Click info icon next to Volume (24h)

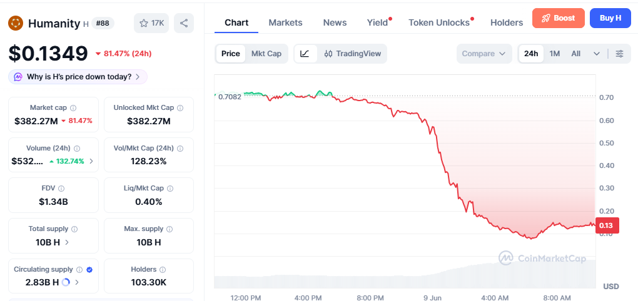coord(77,148)
